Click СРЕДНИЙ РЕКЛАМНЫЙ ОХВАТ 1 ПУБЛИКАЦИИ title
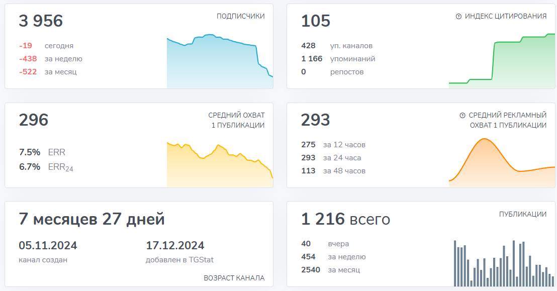Image resolution: width=557 pixels, height=291 pixels. (x=508, y=120)
